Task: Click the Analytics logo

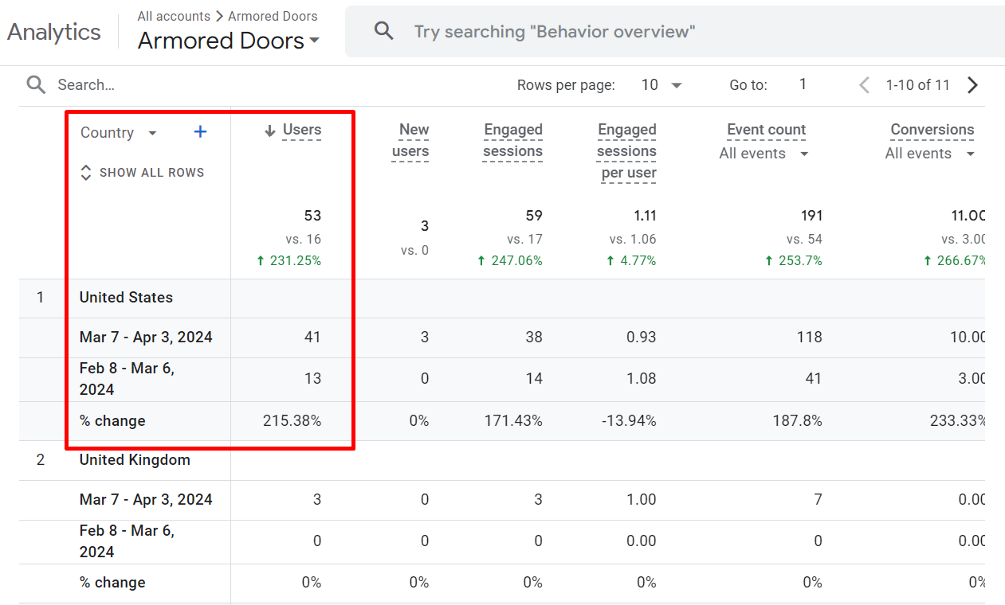Action: [53, 32]
